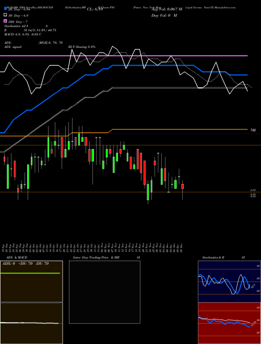
Task: Click the 'ADX: 0 +DY: 70 -DY: 70' readout
Action: [x=25, y=264]
